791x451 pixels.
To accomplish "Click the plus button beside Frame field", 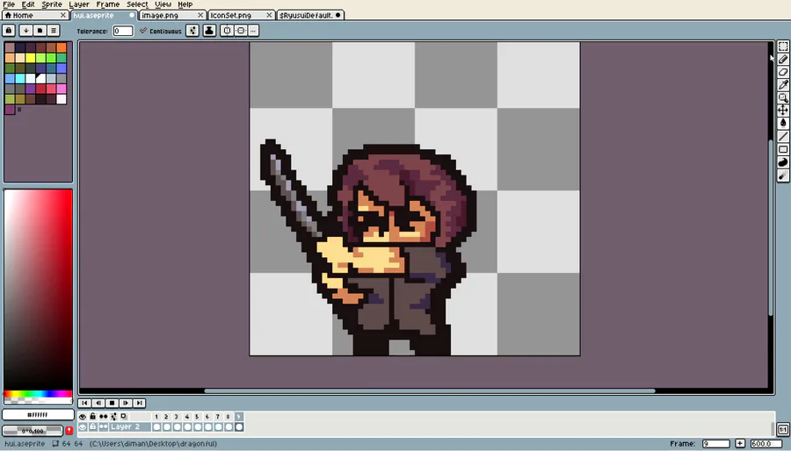I will click(x=740, y=443).
